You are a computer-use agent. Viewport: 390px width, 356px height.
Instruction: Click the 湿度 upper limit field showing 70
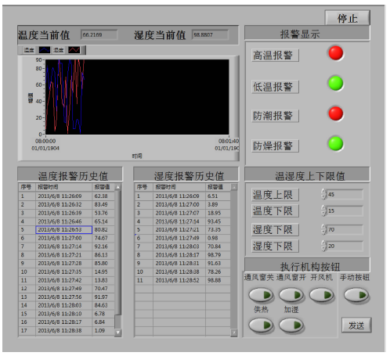345,230
